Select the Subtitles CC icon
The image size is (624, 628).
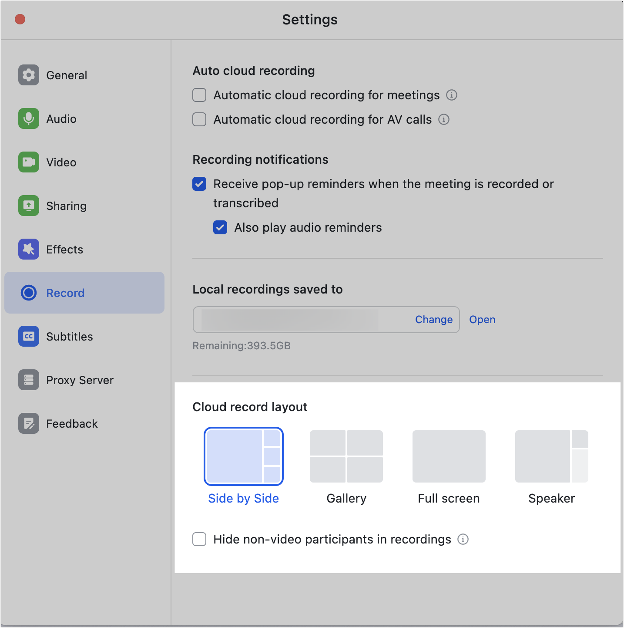coord(29,336)
